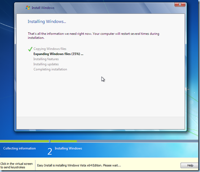Screen dimensions: 200x172
Task: Click the Collecting information progress bar segment
Action: pyautogui.click(x=24, y=141)
